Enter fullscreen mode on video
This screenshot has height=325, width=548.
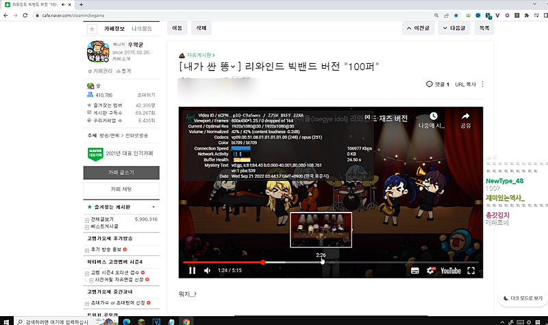tap(471, 271)
